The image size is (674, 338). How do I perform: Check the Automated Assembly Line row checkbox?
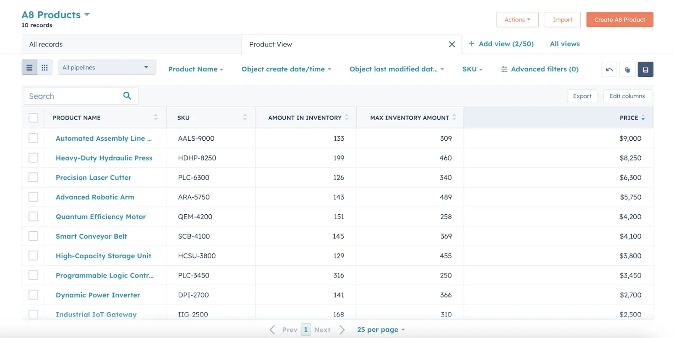coord(33,138)
